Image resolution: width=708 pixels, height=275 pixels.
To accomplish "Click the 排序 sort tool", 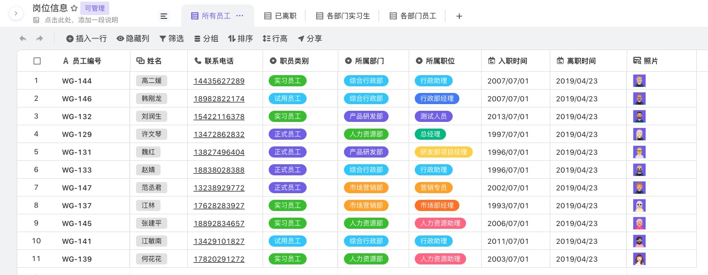I will (x=240, y=38).
